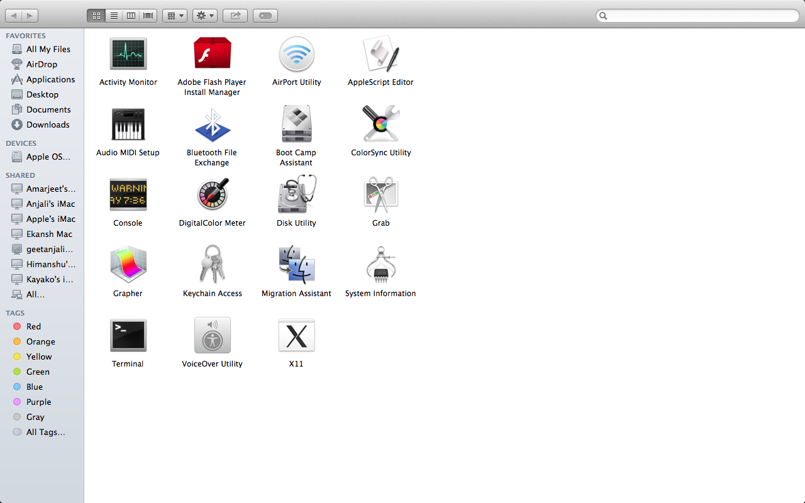
Task: Connect to Amarjeet's shared computer
Action: pos(42,189)
